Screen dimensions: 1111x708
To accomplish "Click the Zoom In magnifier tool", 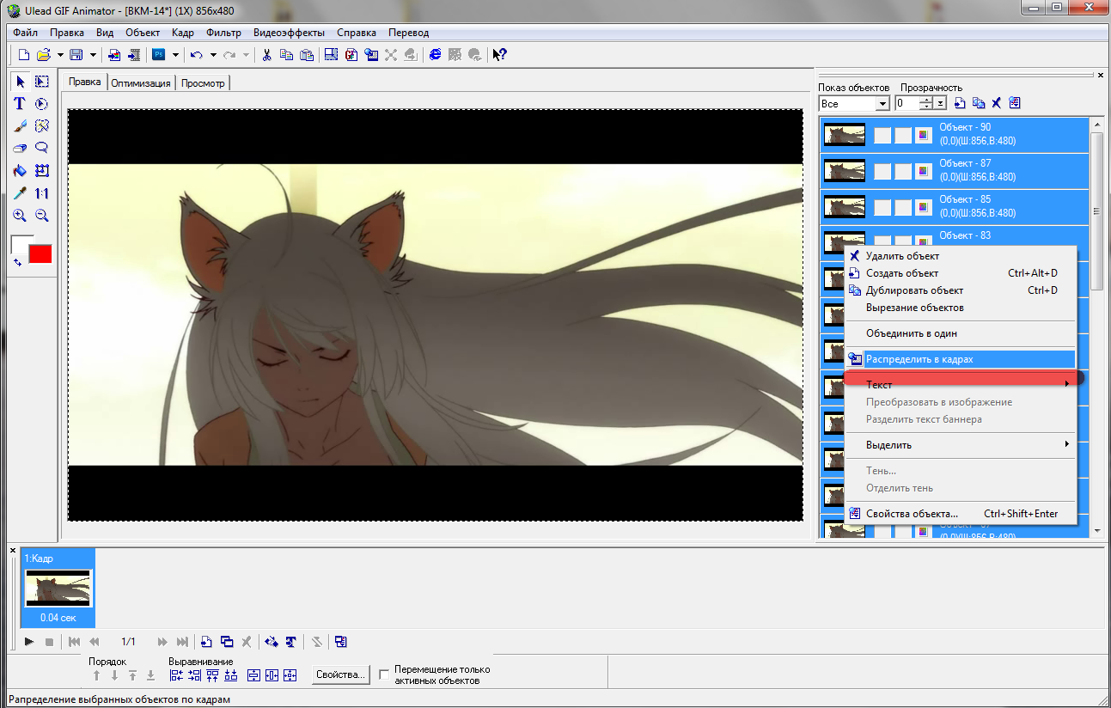I will tap(19, 216).
